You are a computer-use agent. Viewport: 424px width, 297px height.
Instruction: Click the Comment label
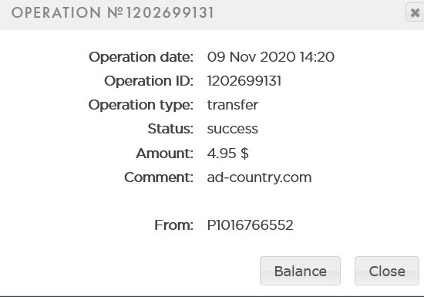(159, 177)
